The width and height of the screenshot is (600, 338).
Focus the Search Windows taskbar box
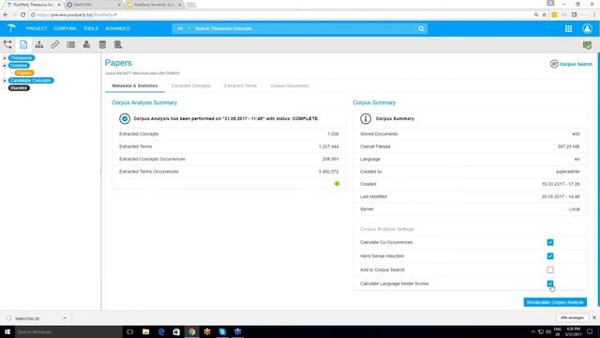coord(68,331)
